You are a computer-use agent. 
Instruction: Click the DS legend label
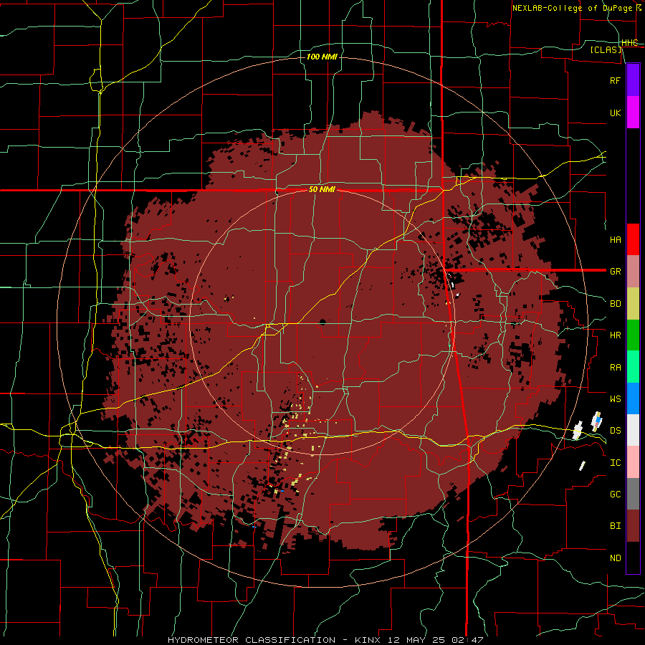615,431
